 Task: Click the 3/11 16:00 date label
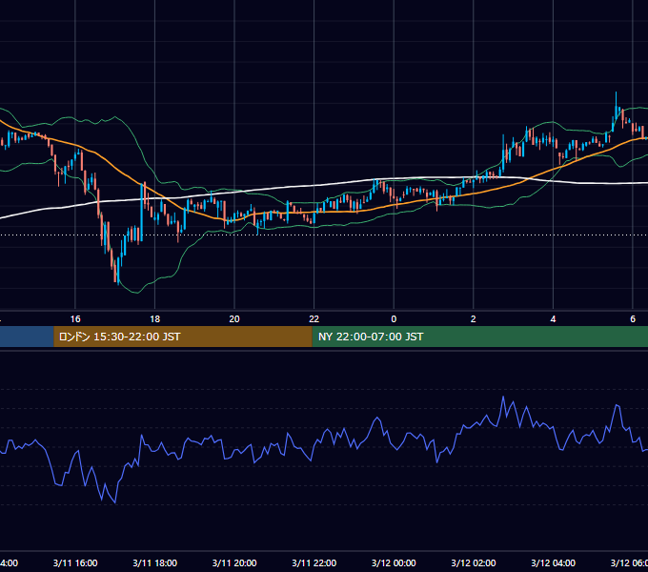click(75, 562)
